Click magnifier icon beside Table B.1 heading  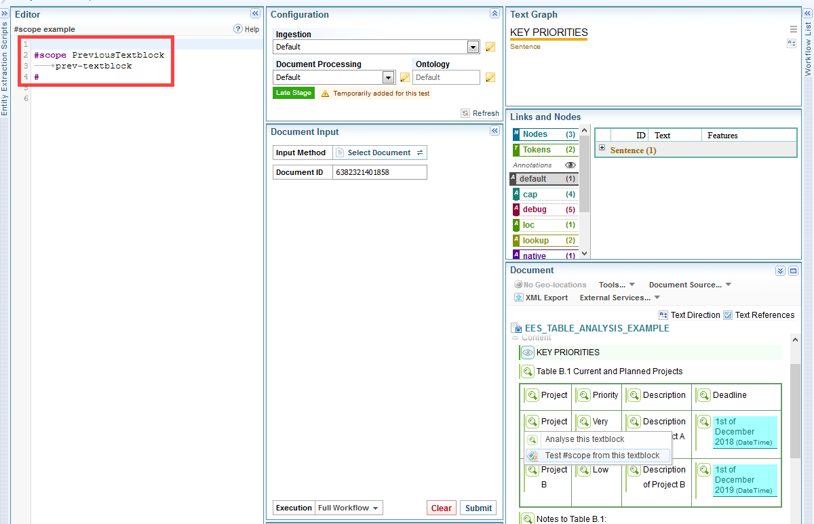click(528, 371)
